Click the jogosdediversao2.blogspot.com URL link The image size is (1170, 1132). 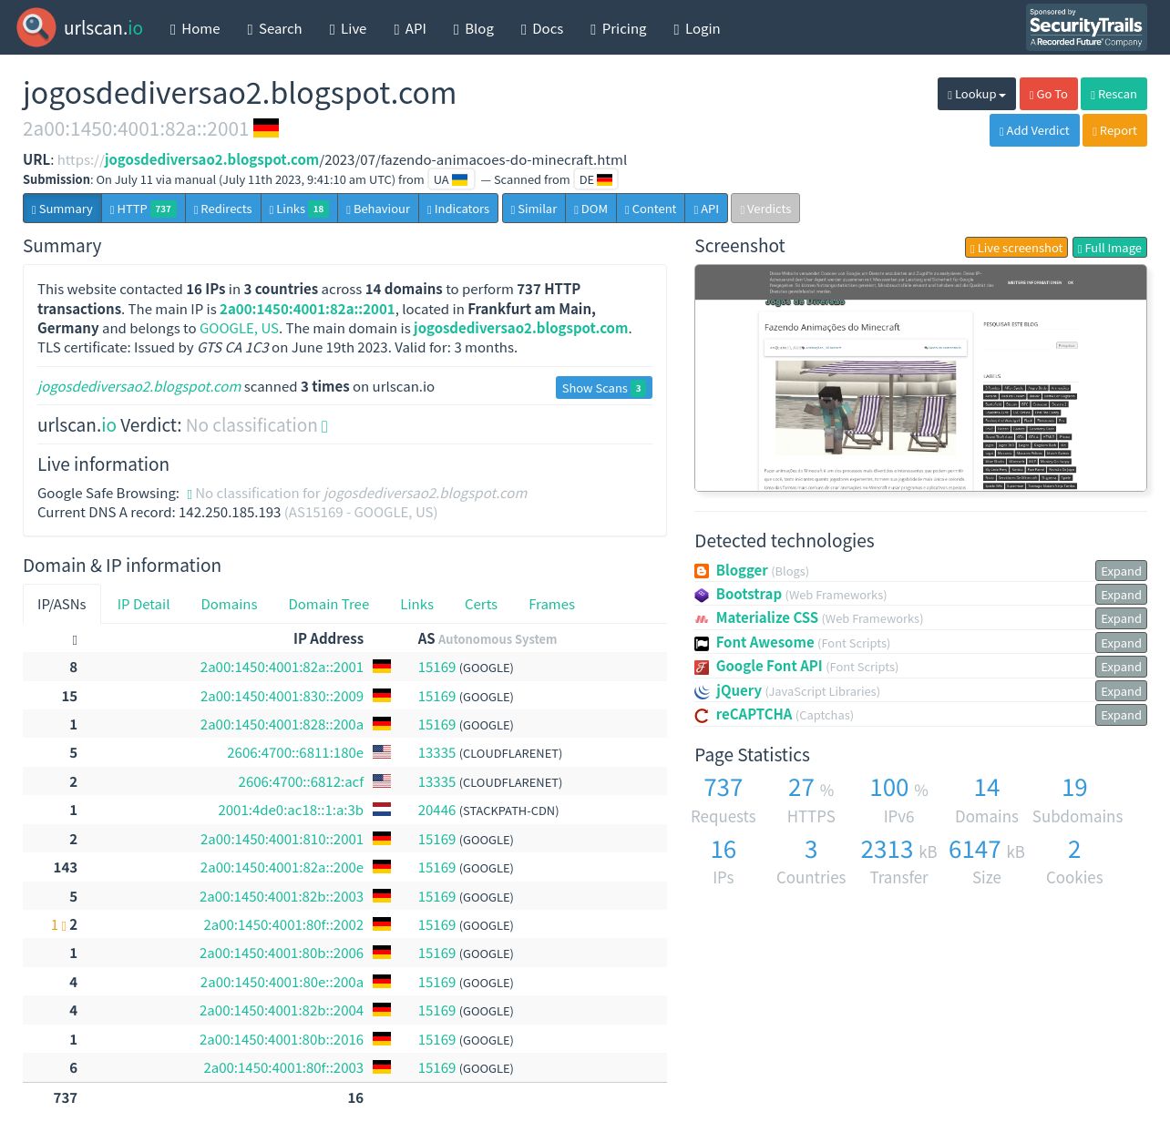click(211, 159)
